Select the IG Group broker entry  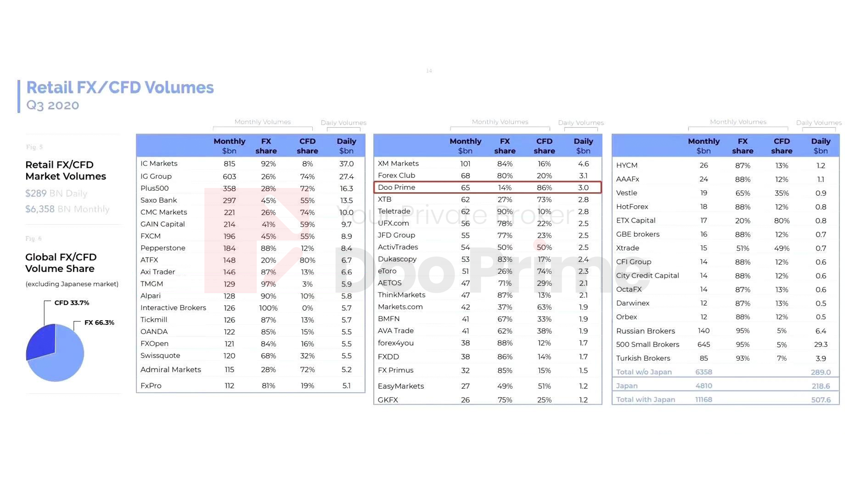click(x=156, y=176)
